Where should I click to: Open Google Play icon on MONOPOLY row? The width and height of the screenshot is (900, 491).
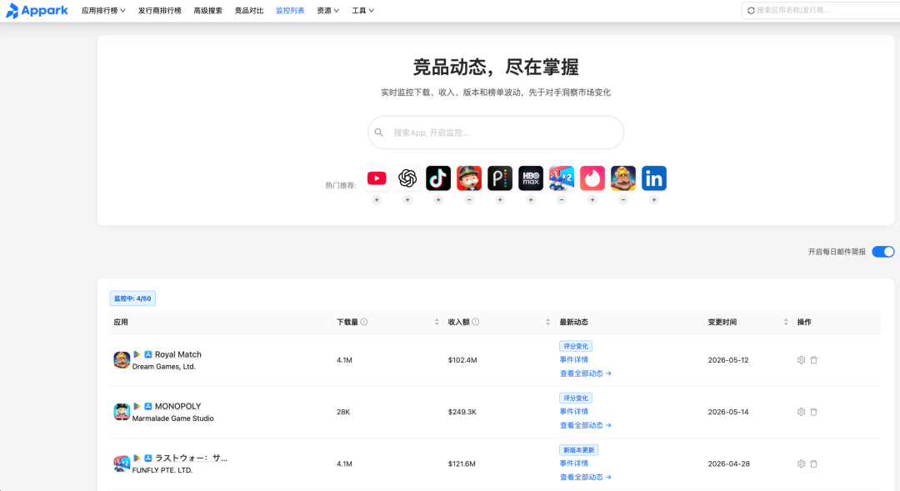(137, 406)
